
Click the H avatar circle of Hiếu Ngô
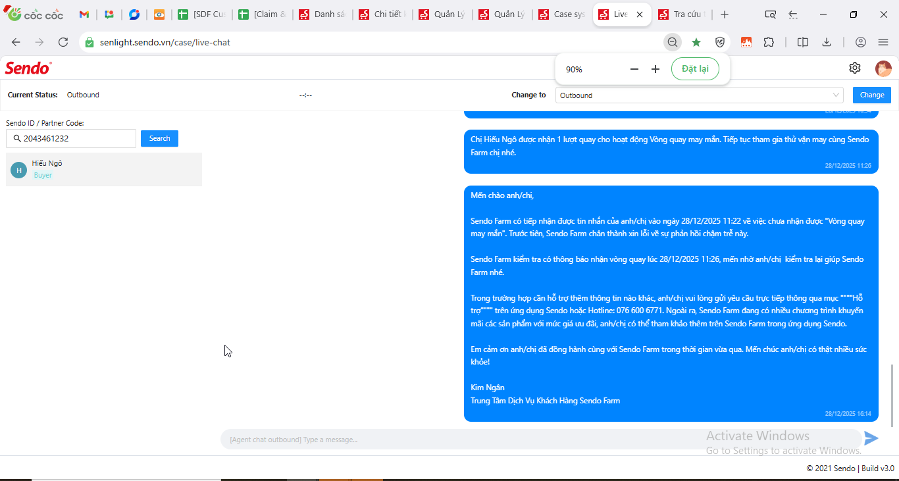click(18, 170)
